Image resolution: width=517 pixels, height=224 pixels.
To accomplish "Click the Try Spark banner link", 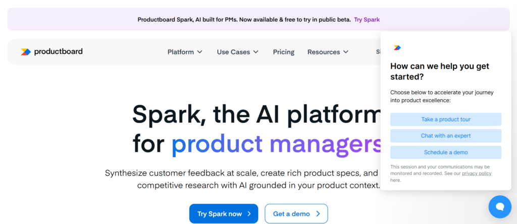I will coord(367,20).
